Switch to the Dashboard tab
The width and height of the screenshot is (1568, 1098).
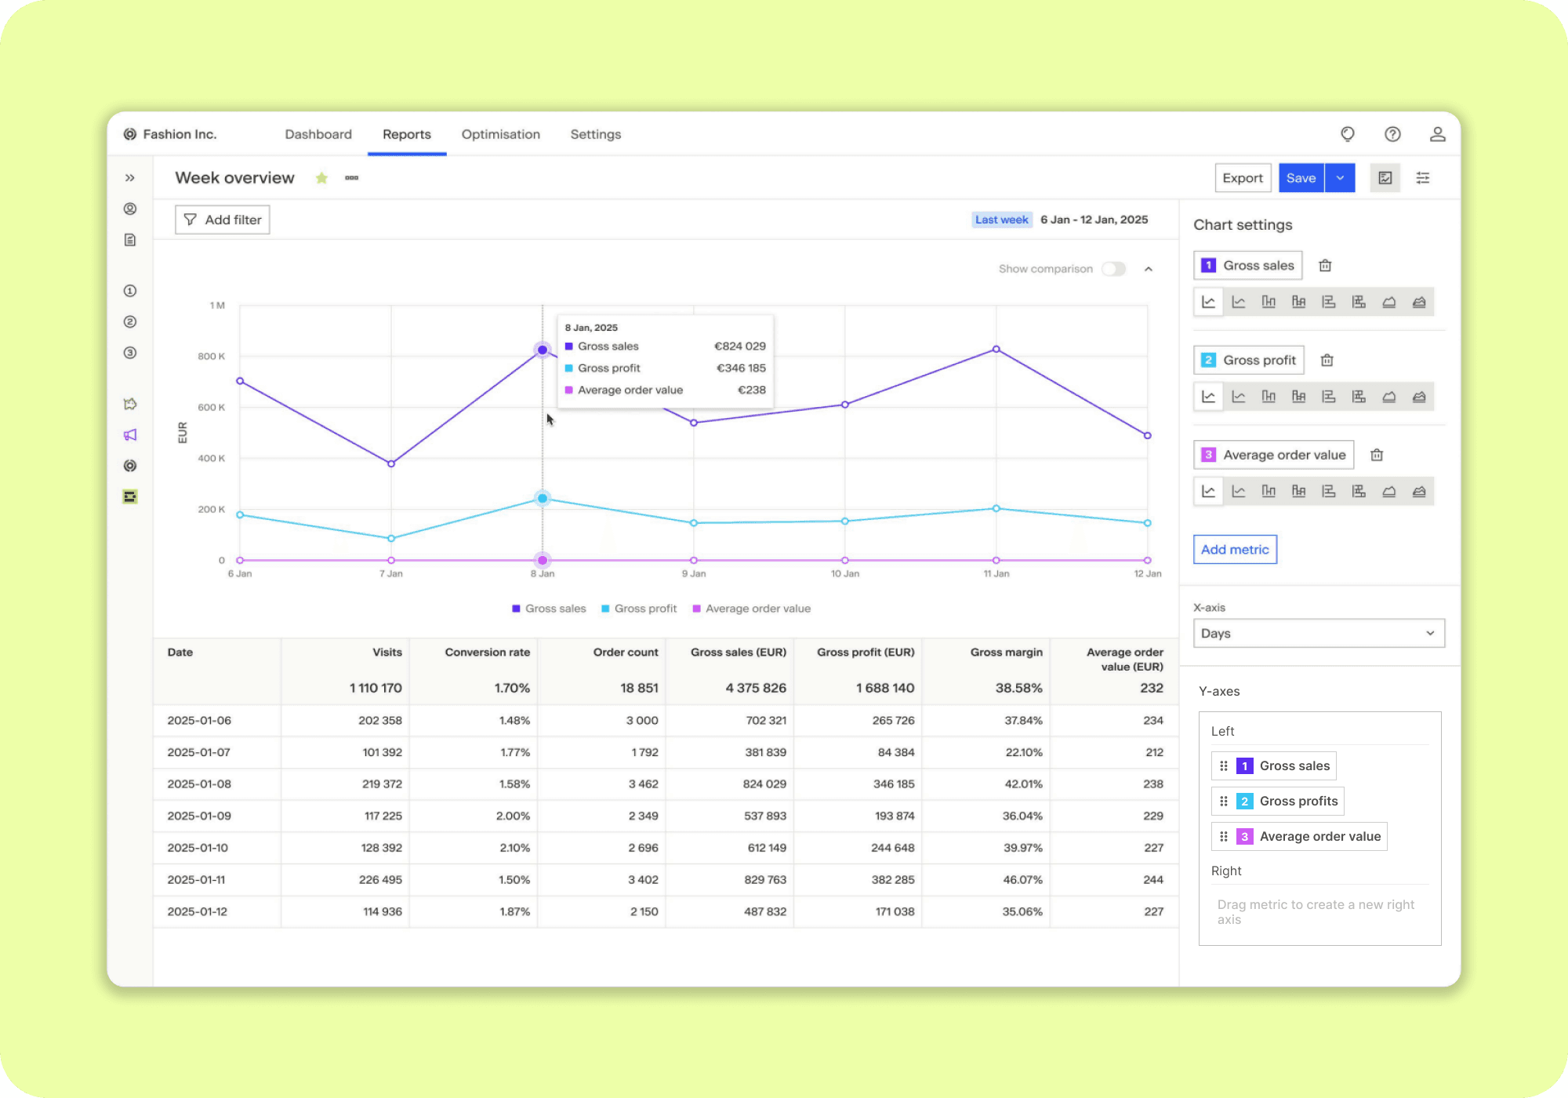pyautogui.click(x=318, y=134)
